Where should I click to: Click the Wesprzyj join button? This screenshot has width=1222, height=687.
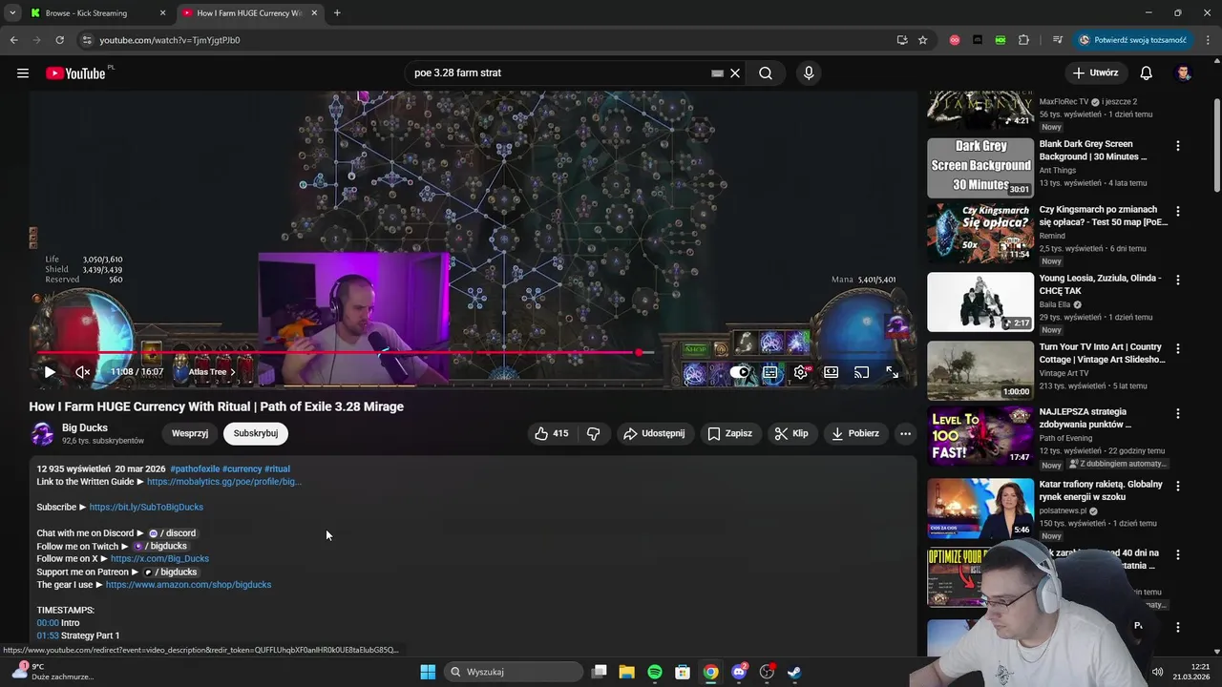coord(190,433)
